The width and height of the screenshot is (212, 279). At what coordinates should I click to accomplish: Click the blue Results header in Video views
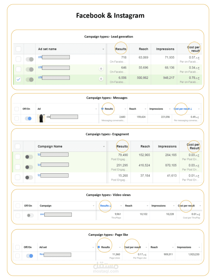pyautogui.click(x=106, y=206)
